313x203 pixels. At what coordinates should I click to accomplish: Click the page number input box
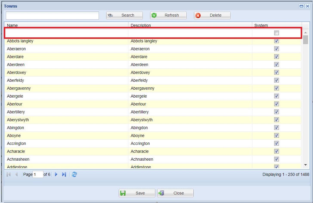(38, 174)
